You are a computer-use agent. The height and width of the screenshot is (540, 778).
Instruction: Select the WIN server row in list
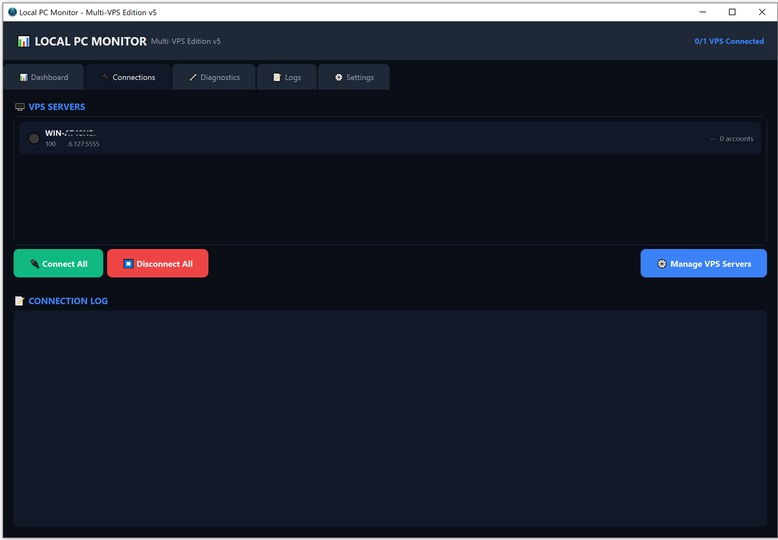pyautogui.click(x=389, y=138)
